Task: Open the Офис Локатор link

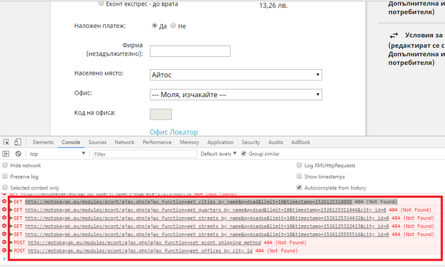Action: pyautogui.click(x=174, y=132)
